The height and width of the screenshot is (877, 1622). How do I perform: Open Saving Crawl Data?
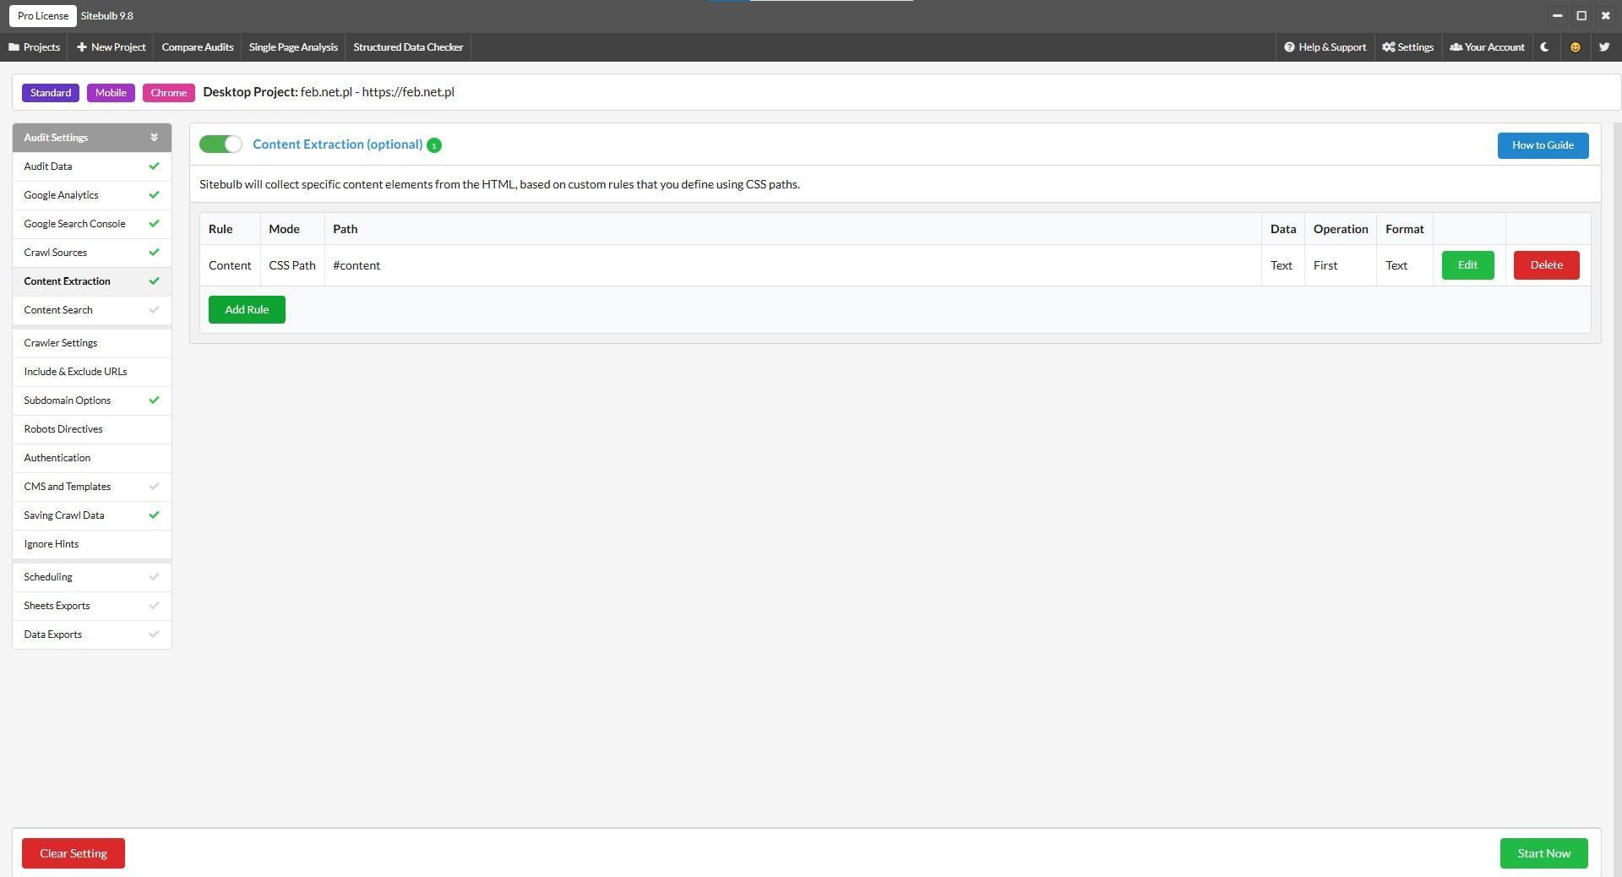tap(92, 515)
